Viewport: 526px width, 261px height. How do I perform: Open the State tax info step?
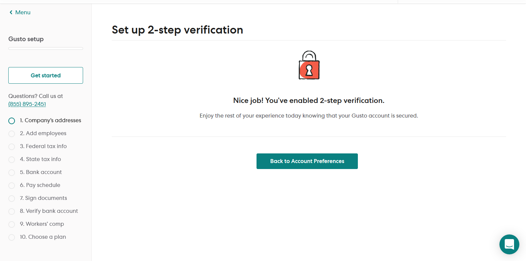[40, 159]
